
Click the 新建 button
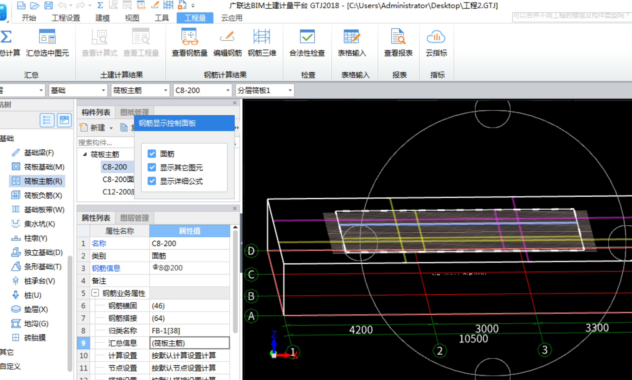tap(93, 128)
